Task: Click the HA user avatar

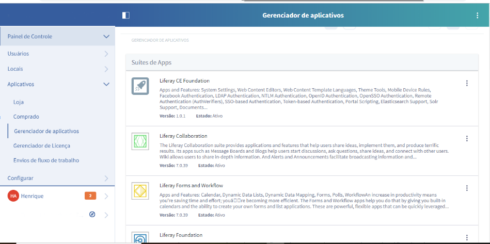Action: 13,196
